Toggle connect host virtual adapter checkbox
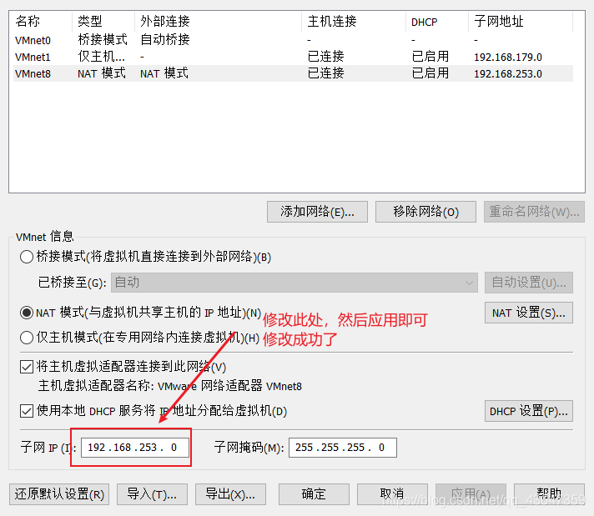Screen dimensions: 594x516 pos(27,367)
